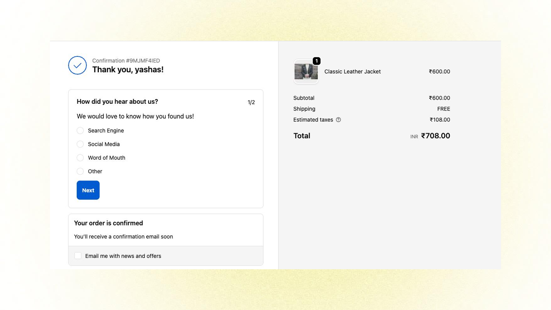The height and width of the screenshot is (310, 551).
Task: Select the Other option
Action: [80, 171]
